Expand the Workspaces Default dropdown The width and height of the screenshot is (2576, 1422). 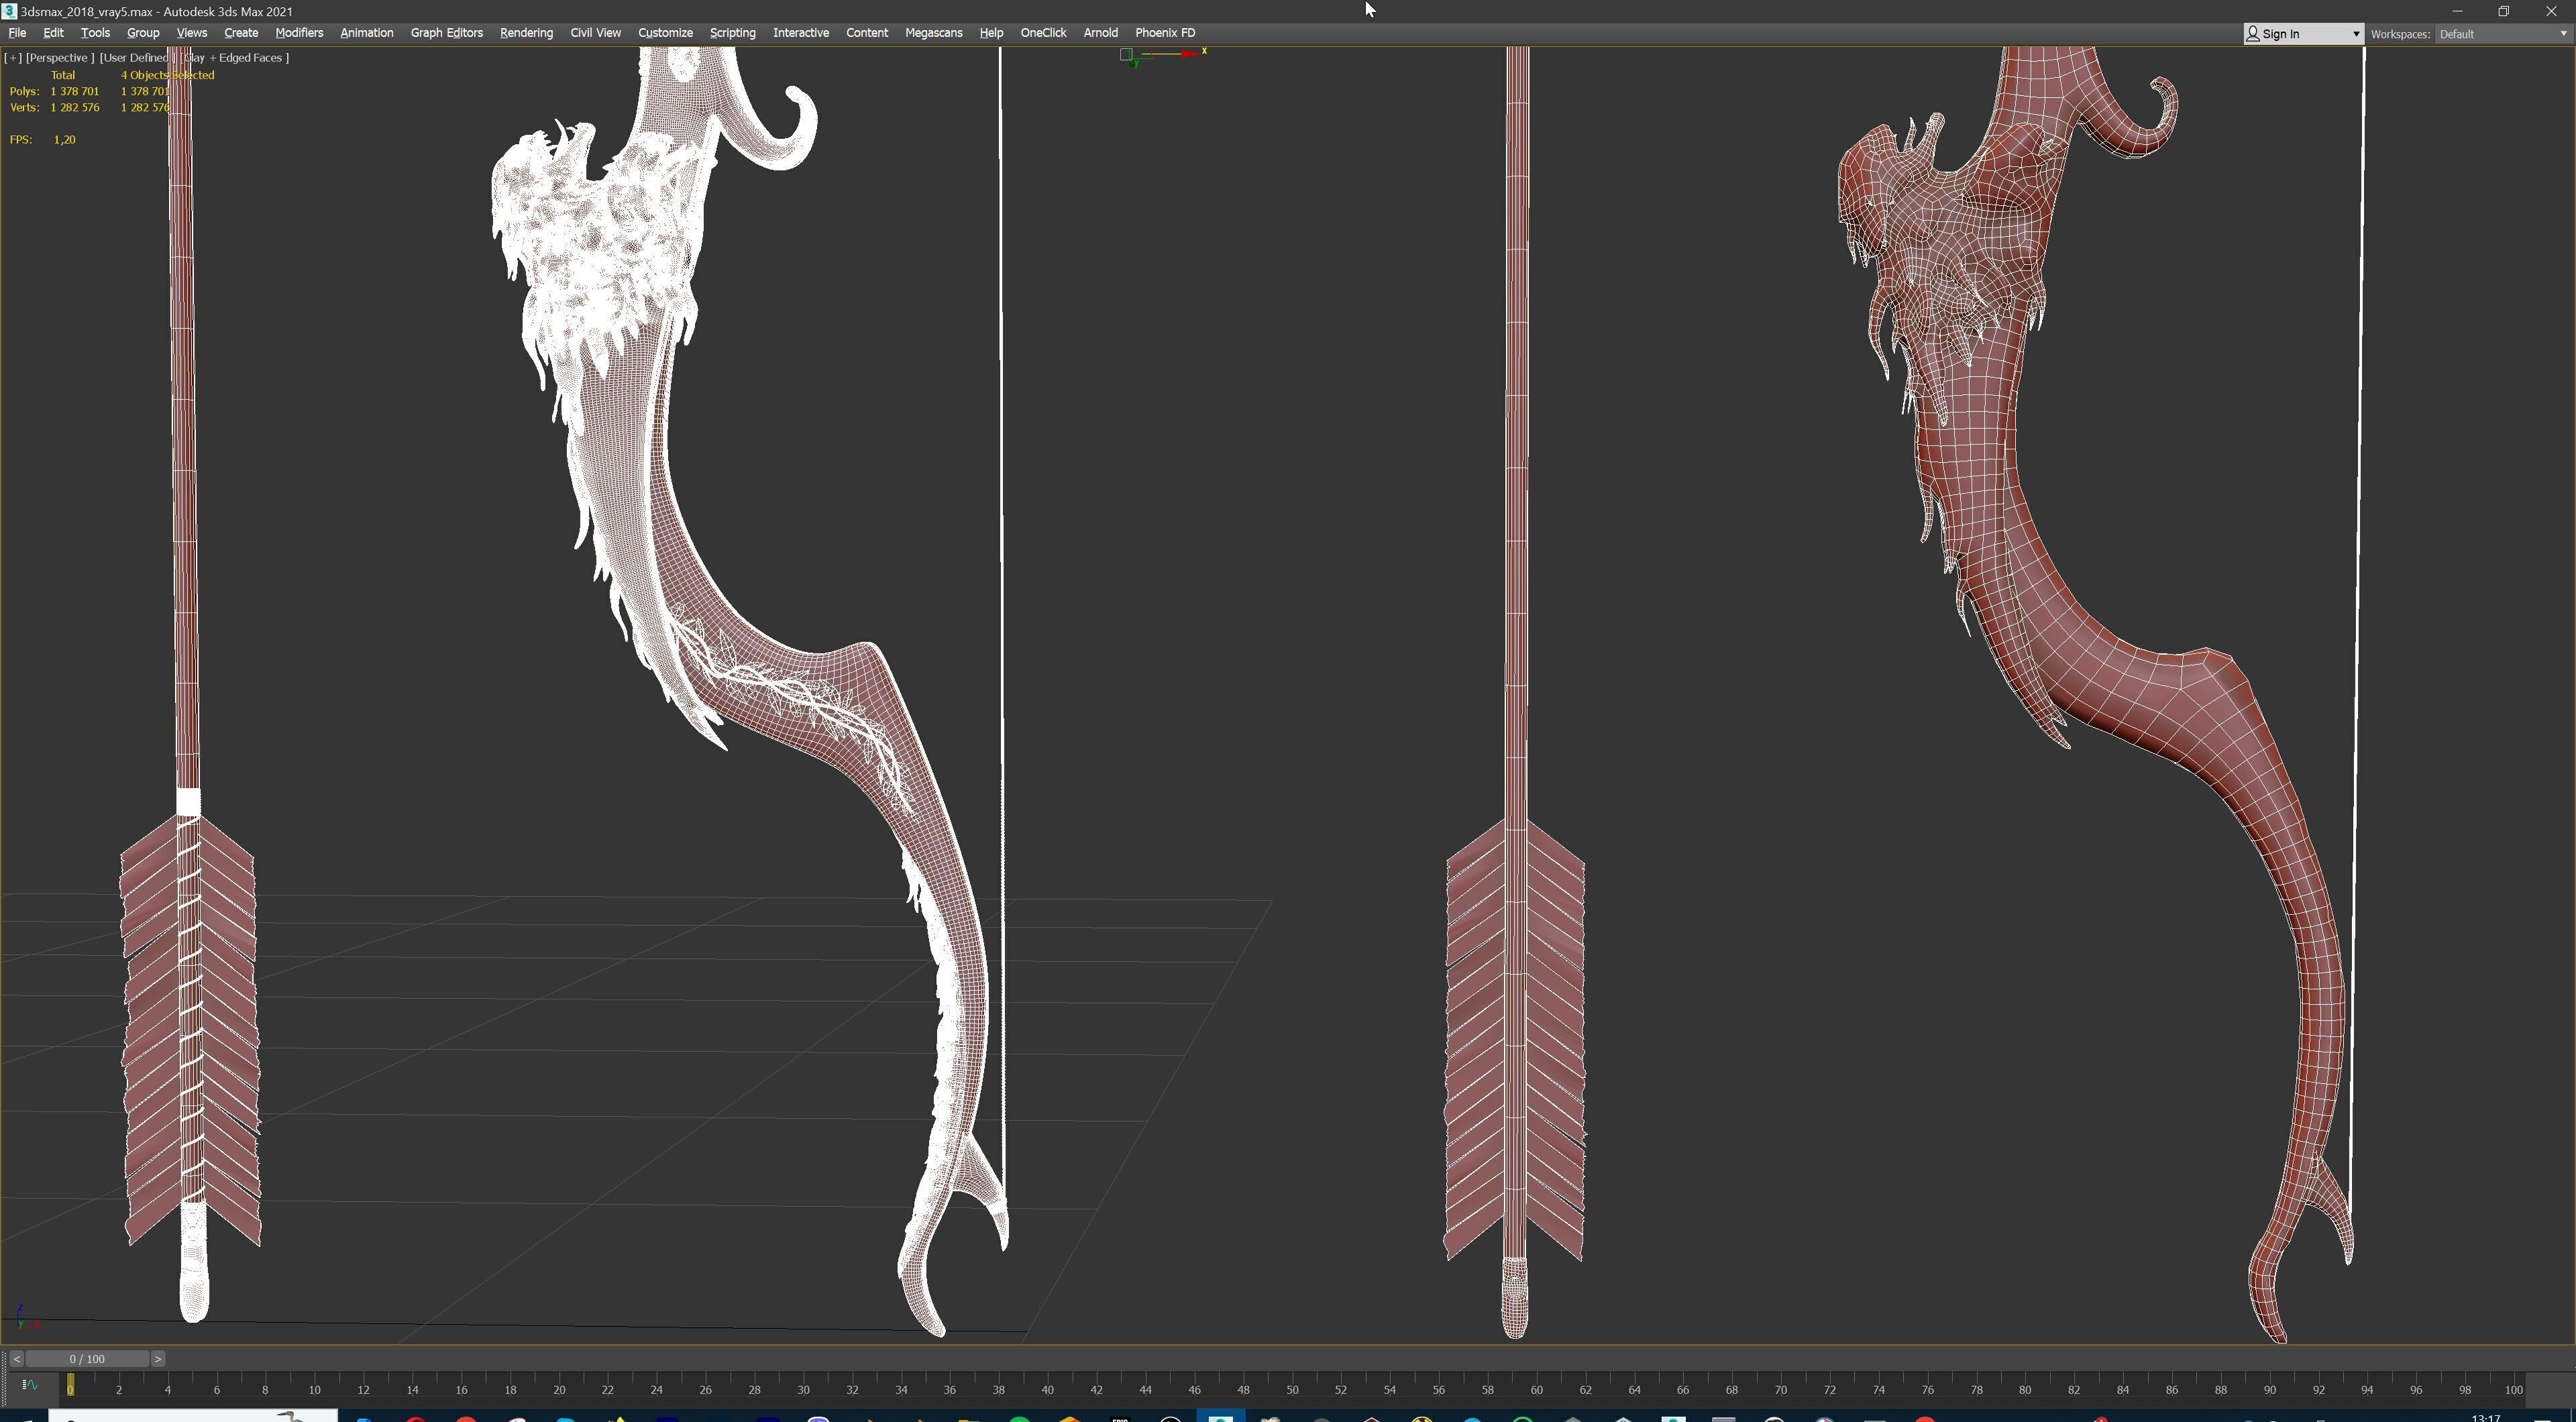point(2562,34)
